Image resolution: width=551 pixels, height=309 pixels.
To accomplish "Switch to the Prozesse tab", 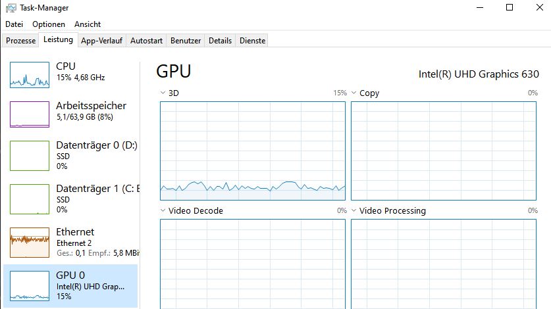I will (x=20, y=41).
